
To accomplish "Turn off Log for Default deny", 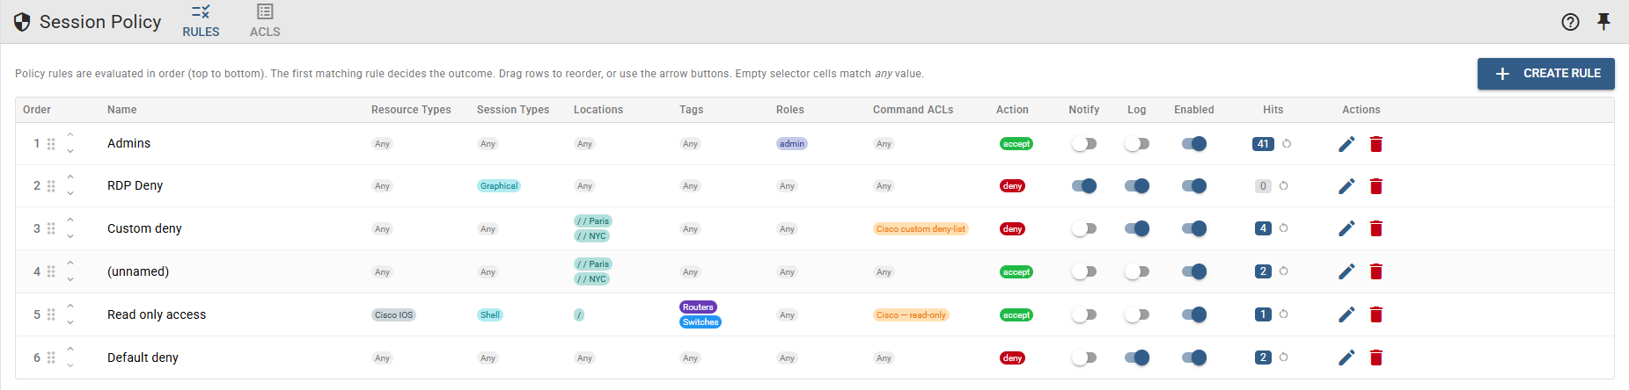I will 1137,357.
